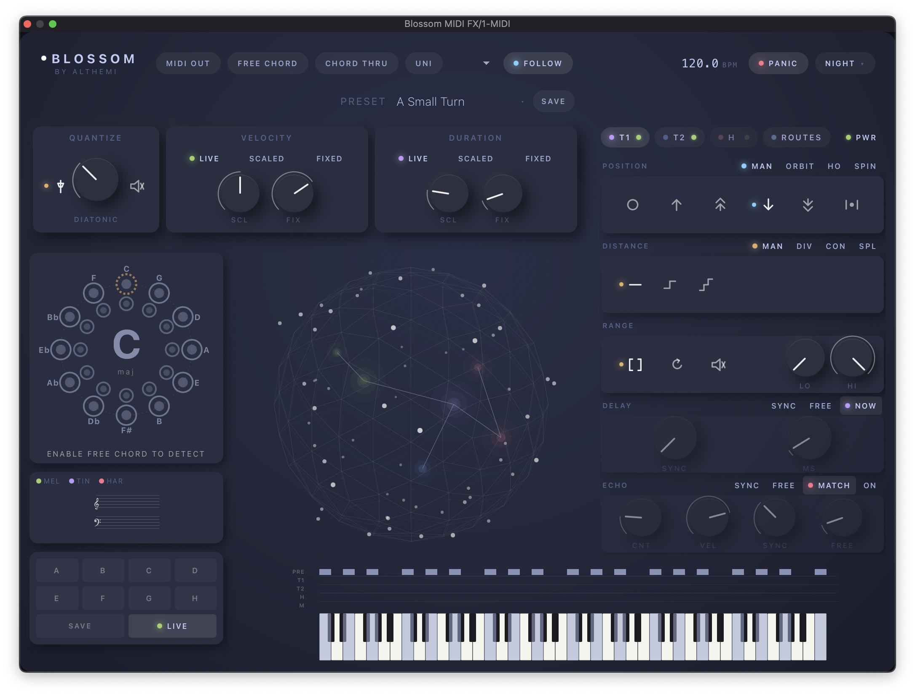Select the A note in circle of fifths
This screenshot has width=915, height=695.
click(x=192, y=350)
